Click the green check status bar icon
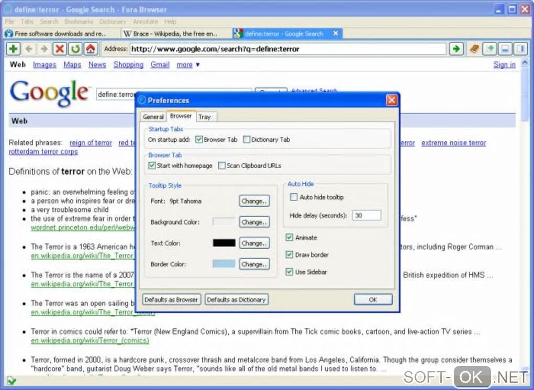 click(12, 381)
